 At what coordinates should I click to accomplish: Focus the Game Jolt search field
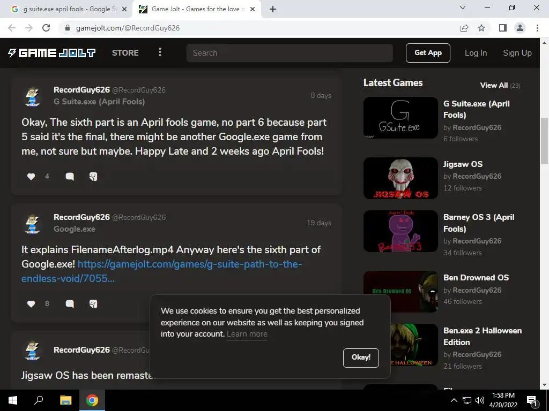pyautogui.click(x=290, y=53)
